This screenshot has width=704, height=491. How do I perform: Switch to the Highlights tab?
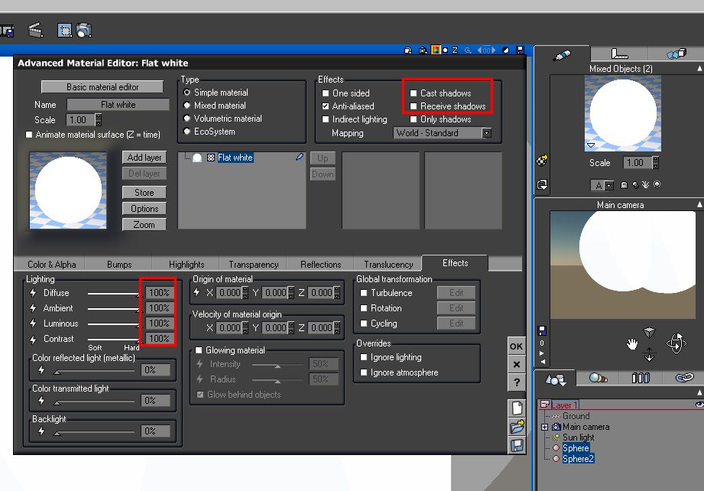(x=187, y=265)
